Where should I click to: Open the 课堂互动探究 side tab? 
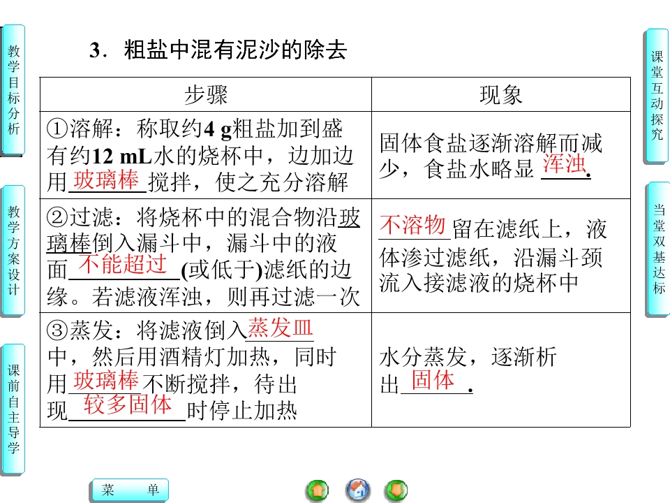point(657,96)
